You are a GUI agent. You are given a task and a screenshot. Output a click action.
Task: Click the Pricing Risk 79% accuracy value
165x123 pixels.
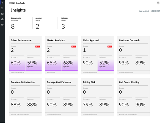click(x=87, y=105)
